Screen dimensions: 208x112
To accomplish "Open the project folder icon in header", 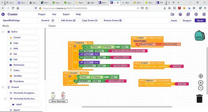I will (172, 14).
